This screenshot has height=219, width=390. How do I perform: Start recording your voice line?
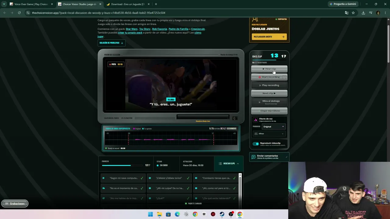click(x=269, y=77)
